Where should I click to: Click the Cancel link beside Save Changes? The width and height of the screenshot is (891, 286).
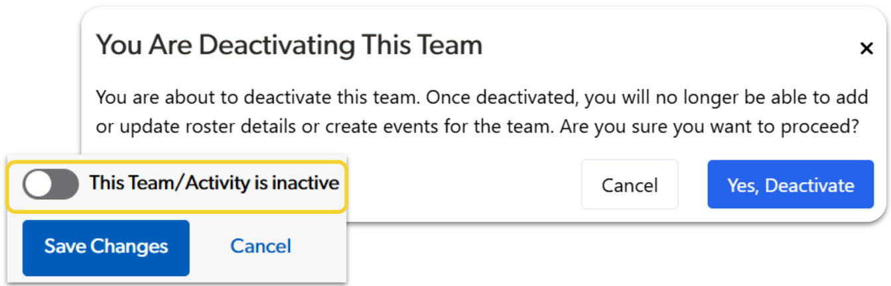point(260,247)
